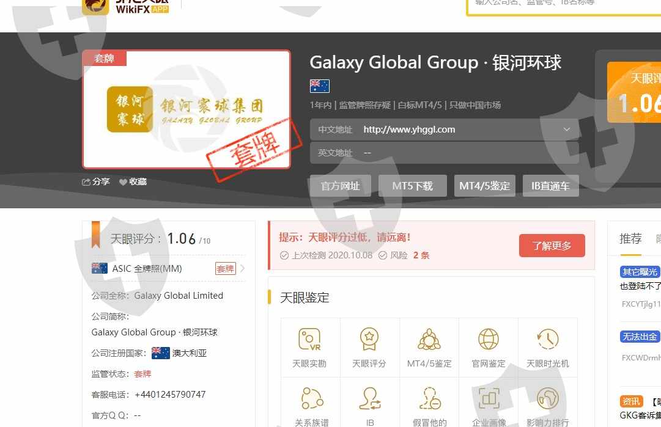Screen dimensions: 661x427
Task: Open the 官网鉴定 globe icon
Action: pyautogui.click(x=488, y=340)
